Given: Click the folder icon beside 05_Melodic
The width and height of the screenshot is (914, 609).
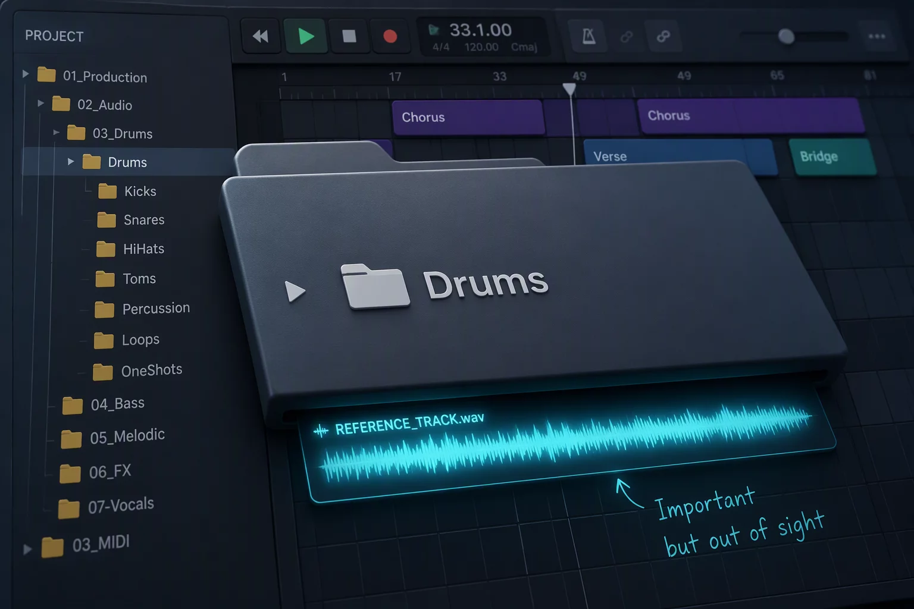Looking at the screenshot, I should pos(71,439).
